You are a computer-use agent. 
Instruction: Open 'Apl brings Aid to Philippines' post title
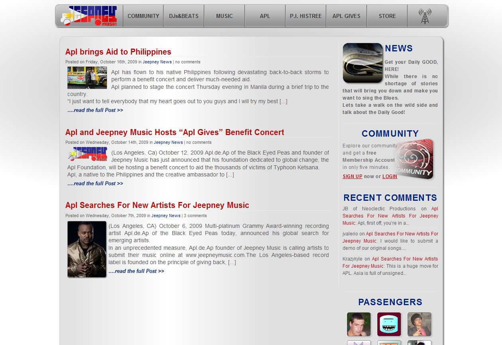coord(118,52)
